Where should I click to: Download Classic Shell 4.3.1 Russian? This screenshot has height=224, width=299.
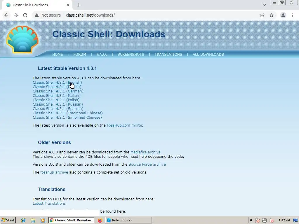(58, 104)
